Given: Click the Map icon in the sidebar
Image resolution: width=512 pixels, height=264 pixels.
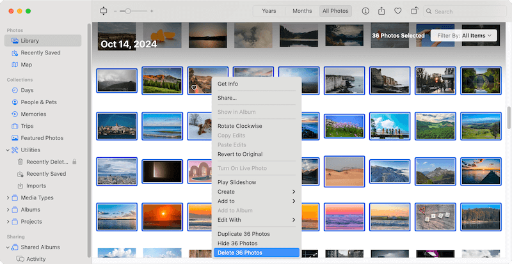Looking at the screenshot, I should 15,65.
